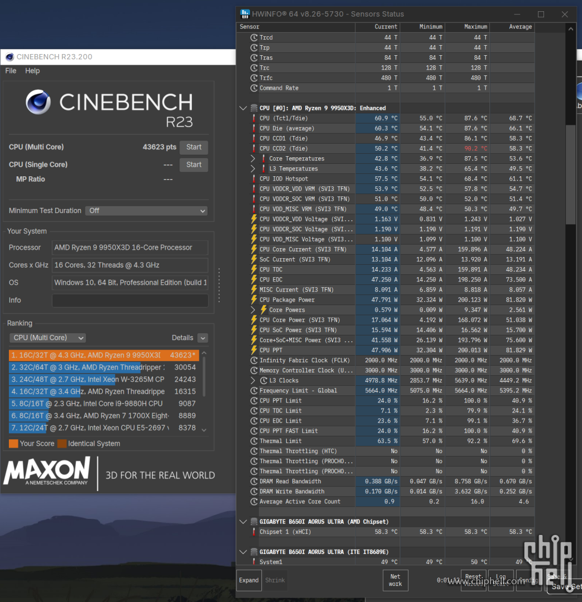
Task: Expand the Core Powers row
Action: [x=253, y=310]
